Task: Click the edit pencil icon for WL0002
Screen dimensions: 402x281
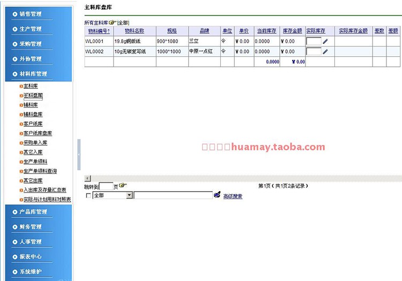Action: tap(325, 51)
